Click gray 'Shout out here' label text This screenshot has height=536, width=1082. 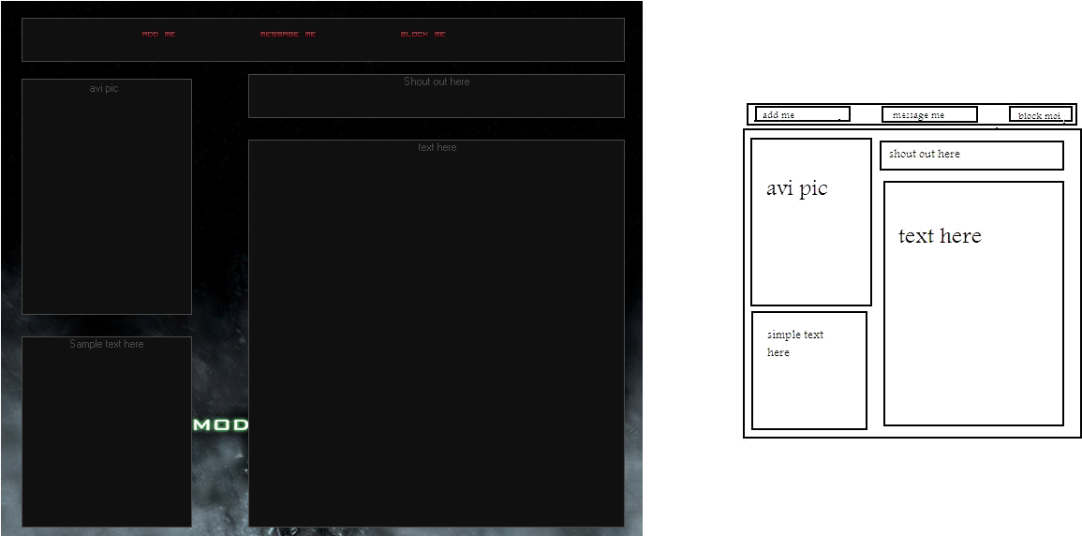(x=437, y=82)
